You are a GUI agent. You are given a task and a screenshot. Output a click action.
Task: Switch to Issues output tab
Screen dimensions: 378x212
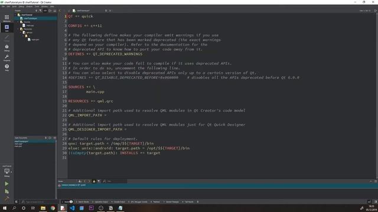(x=67, y=201)
